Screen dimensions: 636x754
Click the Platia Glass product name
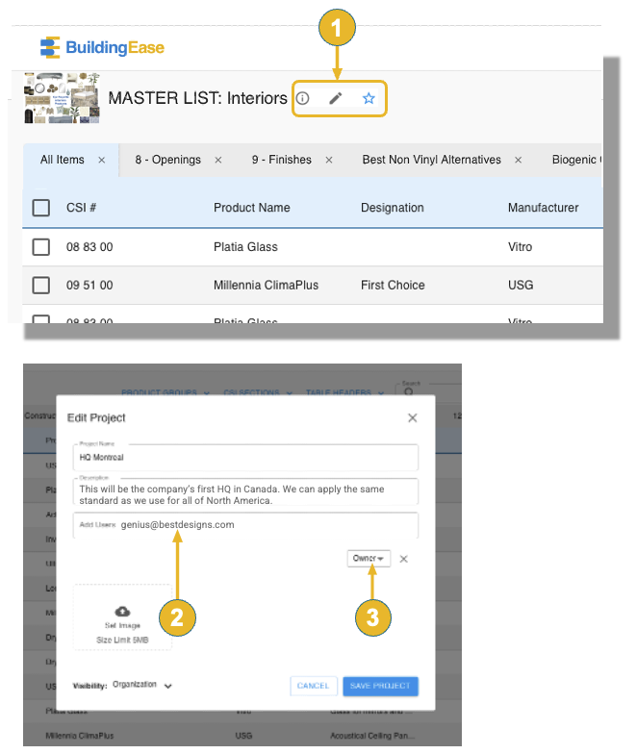click(x=245, y=247)
